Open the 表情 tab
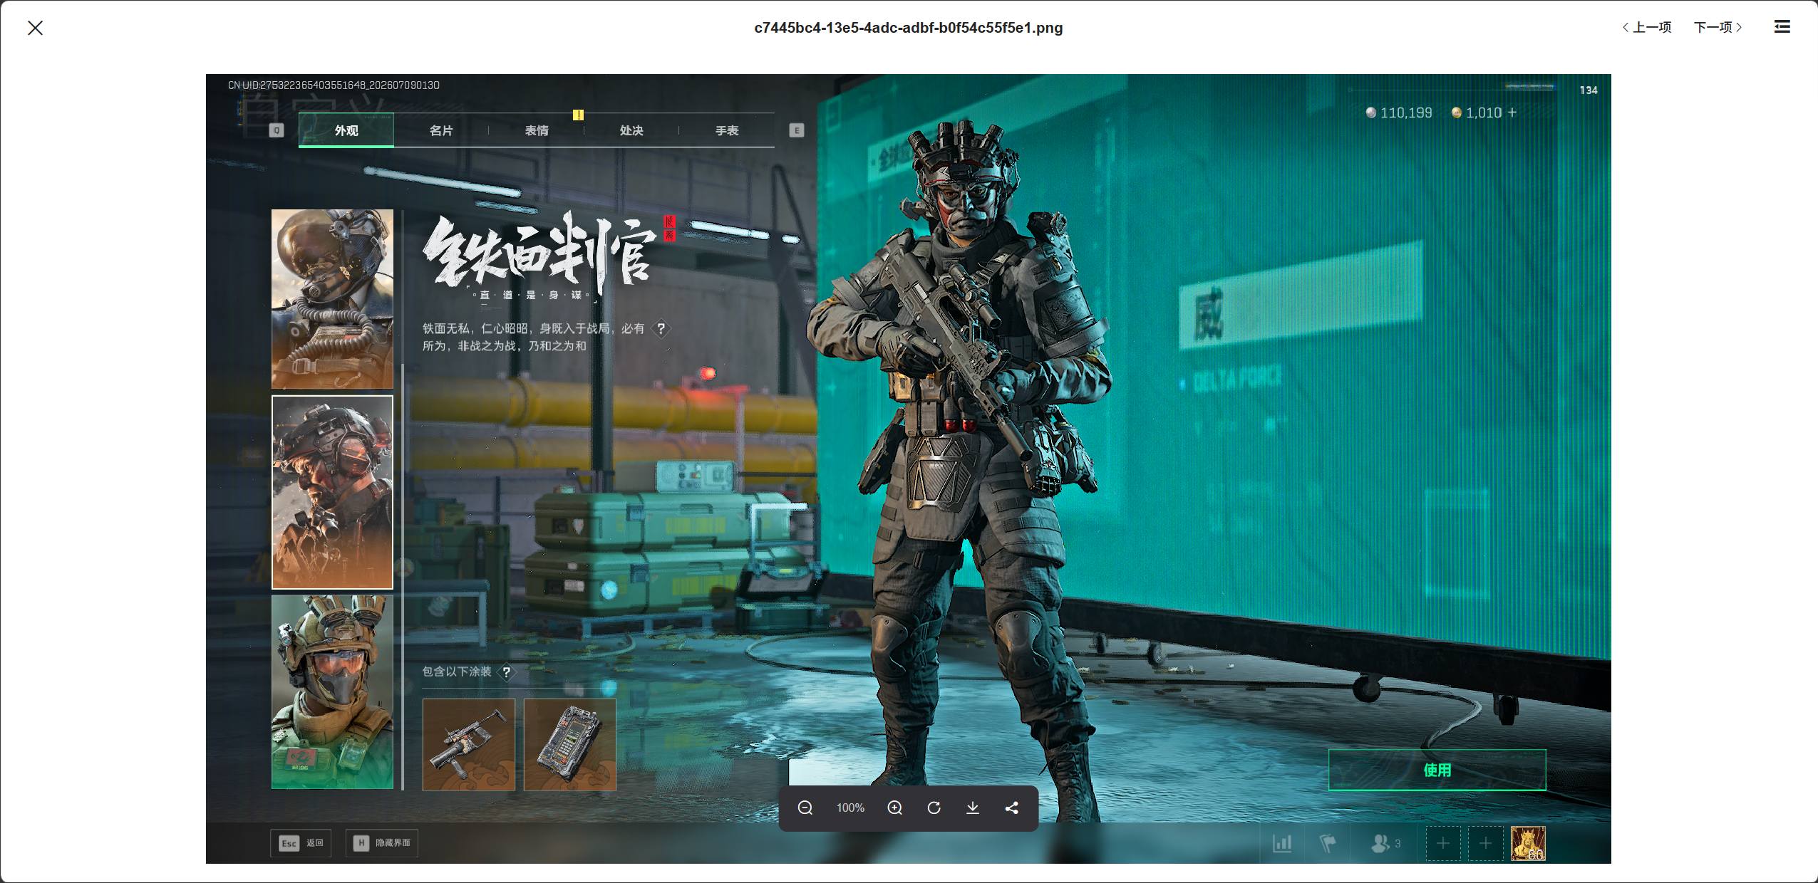The width and height of the screenshot is (1818, 883). [537, 130]
